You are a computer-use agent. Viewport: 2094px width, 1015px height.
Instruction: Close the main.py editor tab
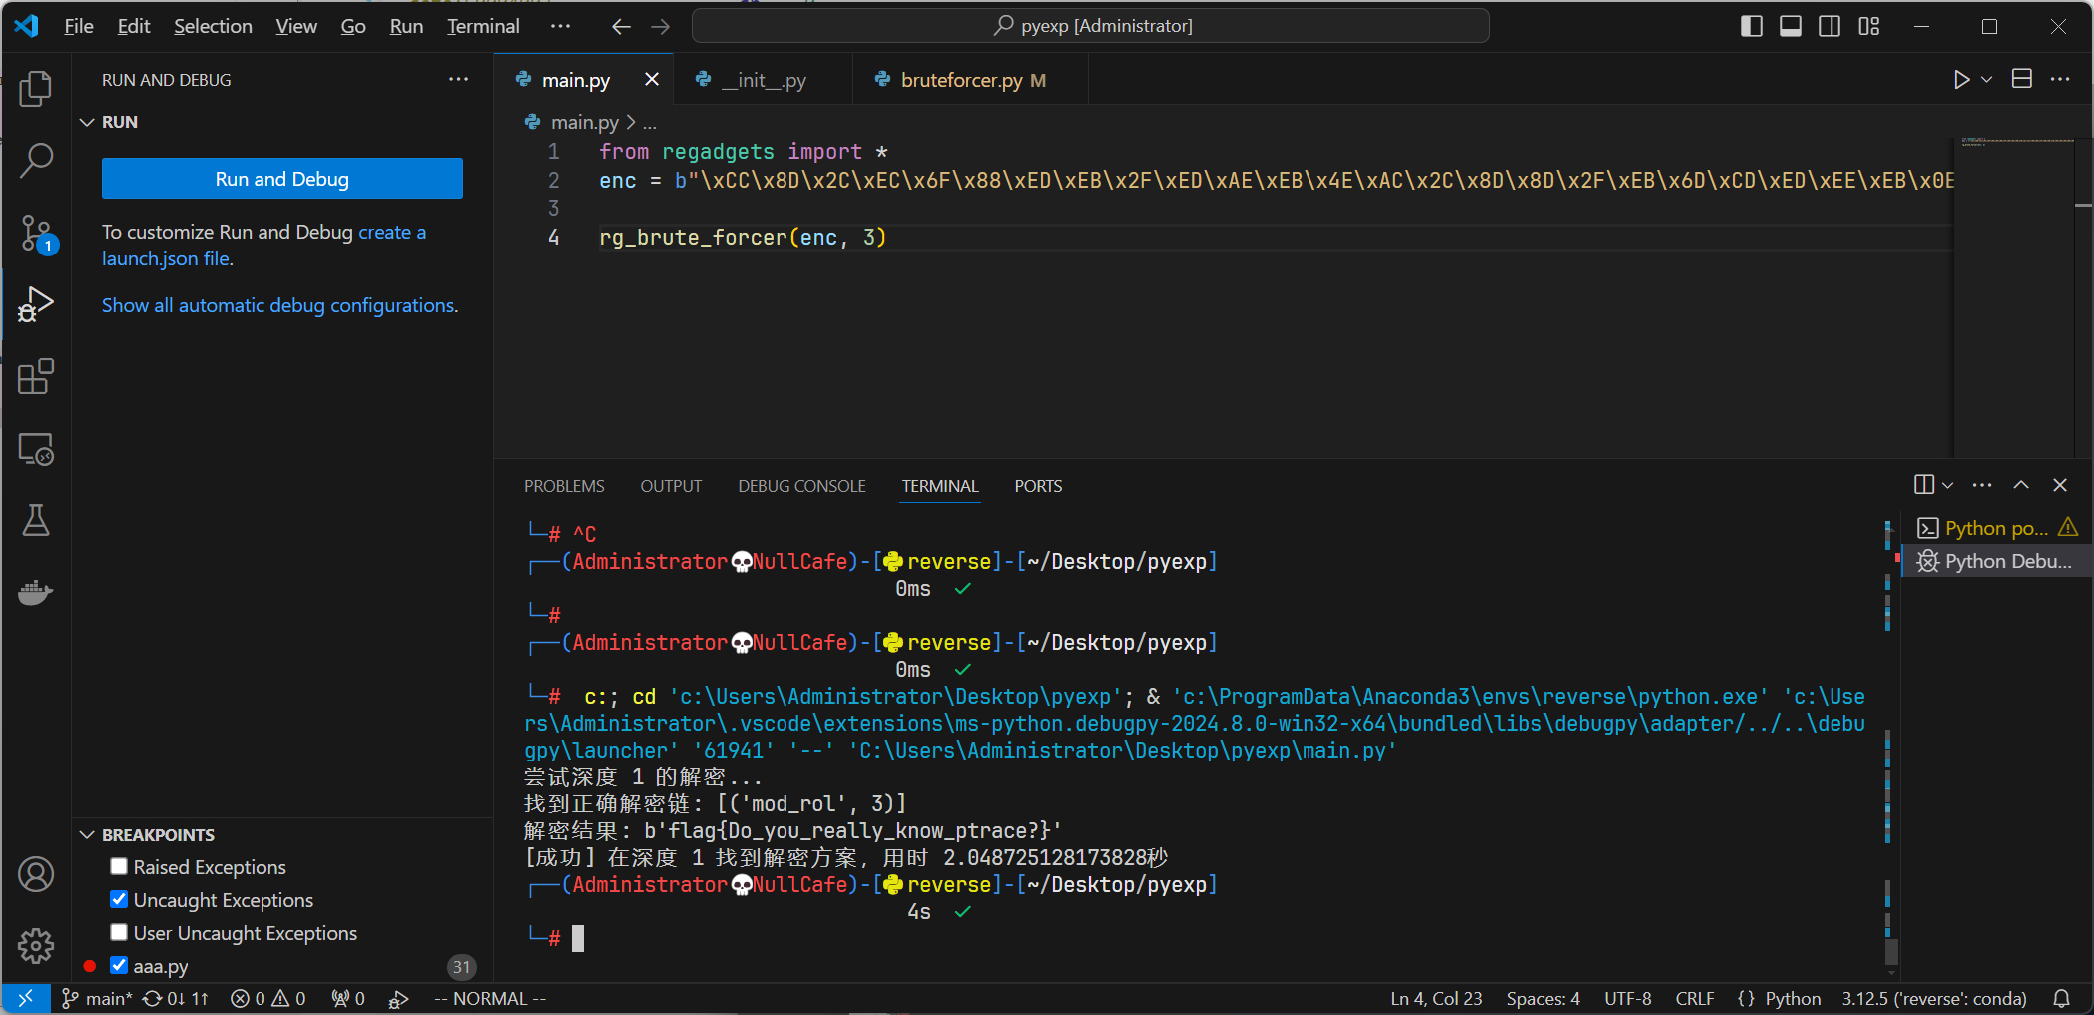point(652,79)
